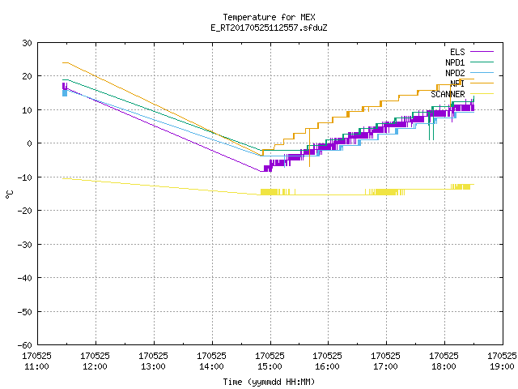
Task: Click the °C y-axis unit label
Action: (x=10, y=194)
